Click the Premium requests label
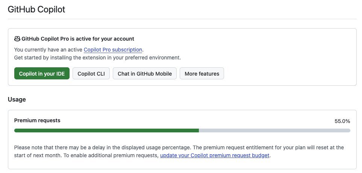The image size is (362, 173). [37, 120]
